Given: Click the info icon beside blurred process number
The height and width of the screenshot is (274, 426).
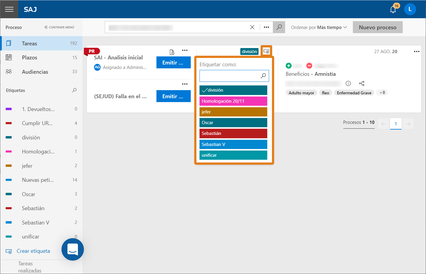Looking at the screenshot, I should coord(348,84).
